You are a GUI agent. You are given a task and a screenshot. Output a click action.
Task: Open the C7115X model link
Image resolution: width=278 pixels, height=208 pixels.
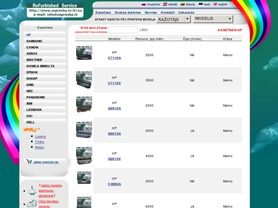[114, 83]
